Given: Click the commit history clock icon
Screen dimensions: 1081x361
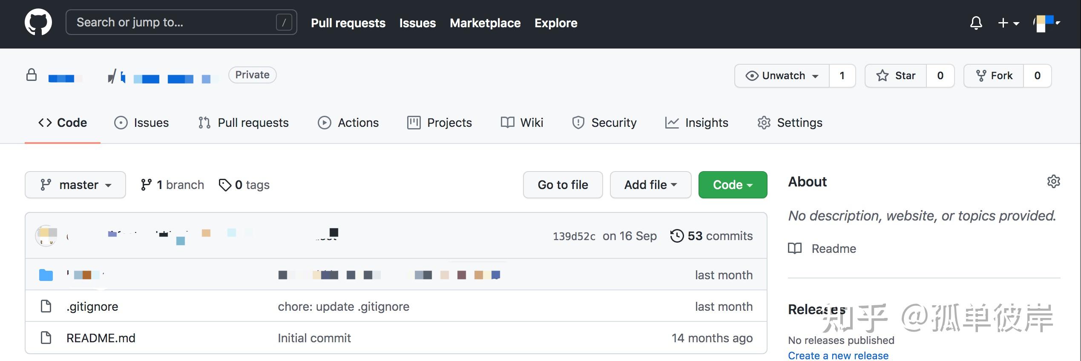Looking at the screenshot, I should coord(677,236).
